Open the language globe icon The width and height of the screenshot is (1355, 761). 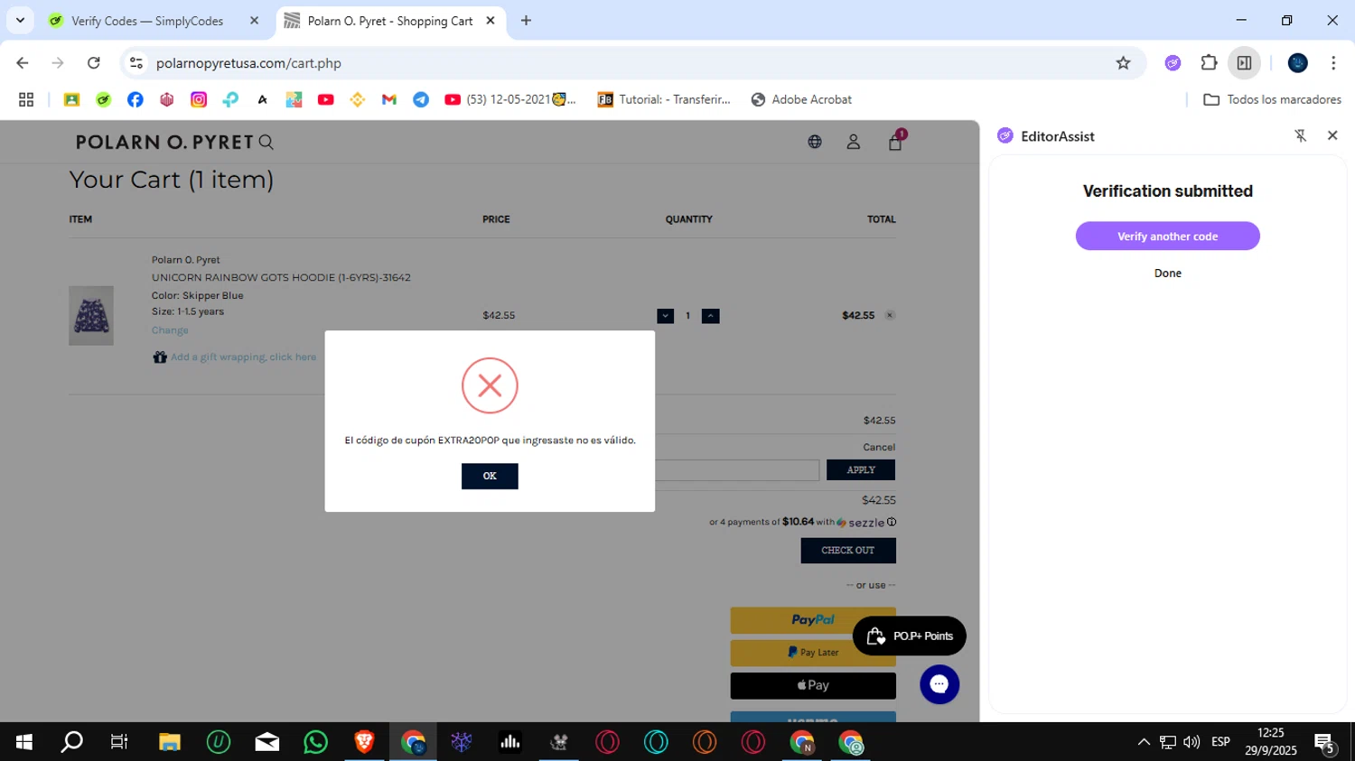point(815,142)
